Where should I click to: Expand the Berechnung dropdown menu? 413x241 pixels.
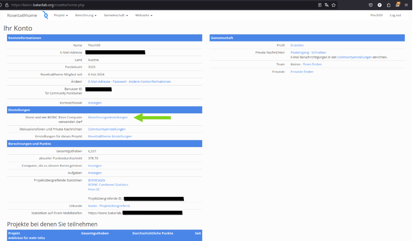point(86,15)
